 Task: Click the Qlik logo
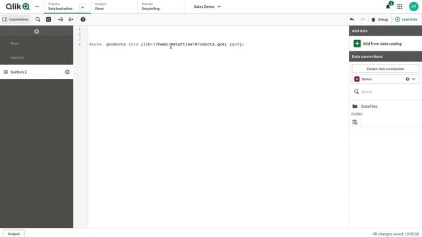click(x=18, y=7)
